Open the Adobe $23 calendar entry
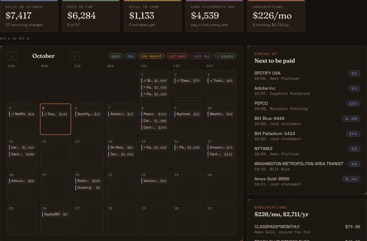This screenshot has height=241, width=367. tap(122, 114)
